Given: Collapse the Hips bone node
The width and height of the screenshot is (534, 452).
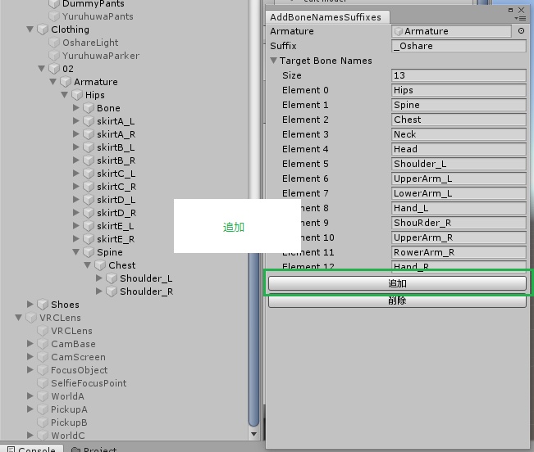Looking at the screenshot, I should point(64,95).
